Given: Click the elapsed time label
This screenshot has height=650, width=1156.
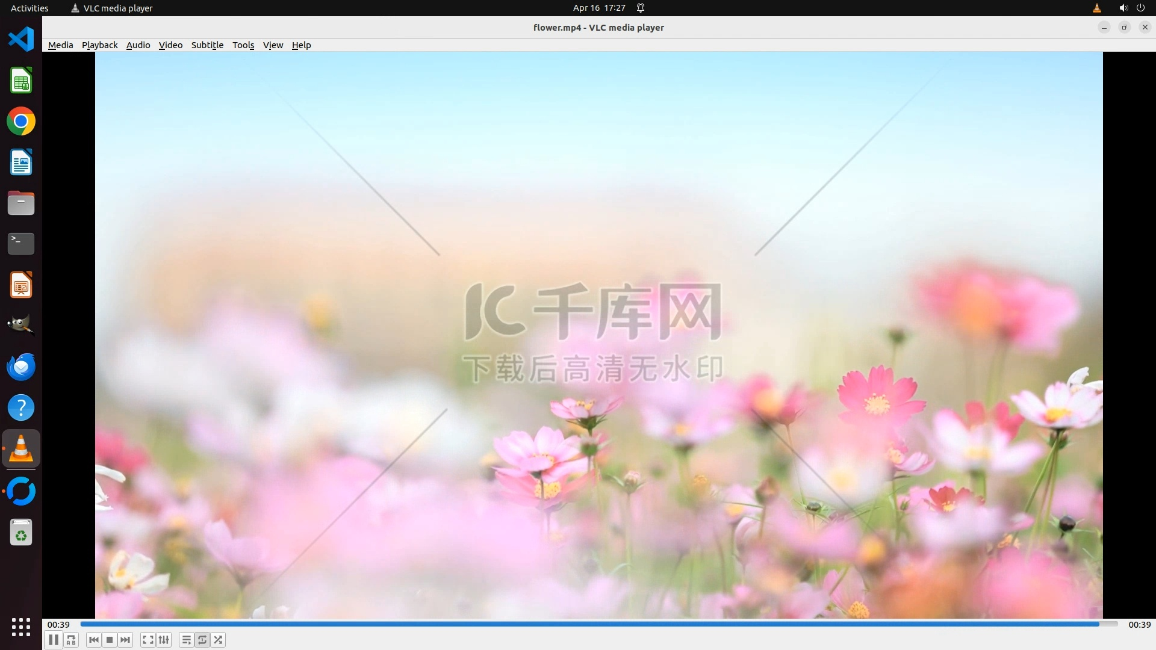Looking at the screenshot, I should 58,625.
